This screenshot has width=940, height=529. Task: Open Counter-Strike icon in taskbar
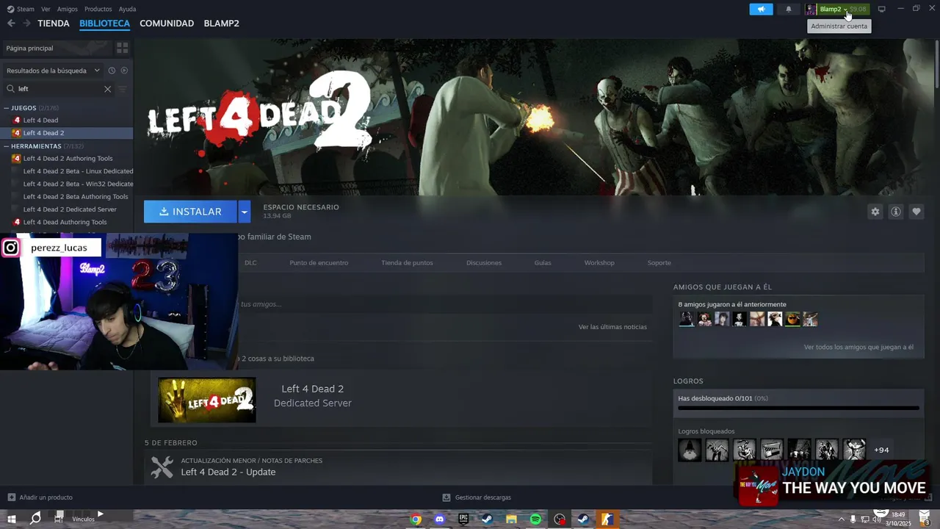tap(607, 519)
